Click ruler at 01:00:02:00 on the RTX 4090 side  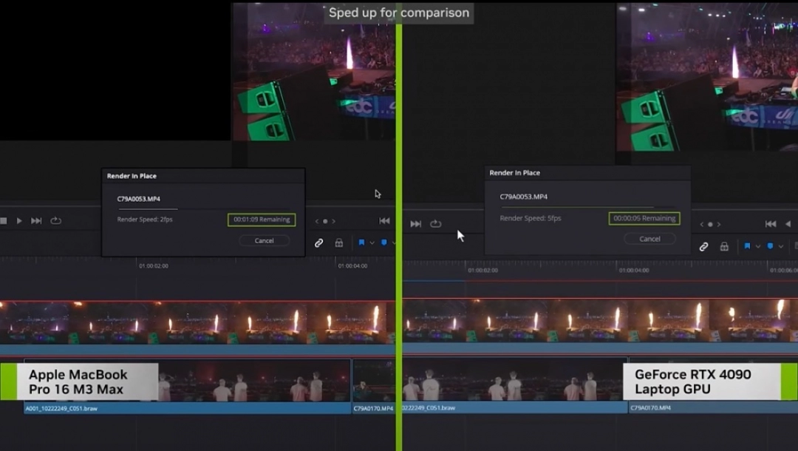[483, 271]
